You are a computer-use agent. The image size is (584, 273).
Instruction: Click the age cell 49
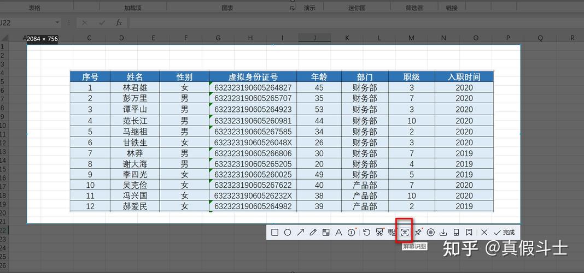tap(319, 174)
